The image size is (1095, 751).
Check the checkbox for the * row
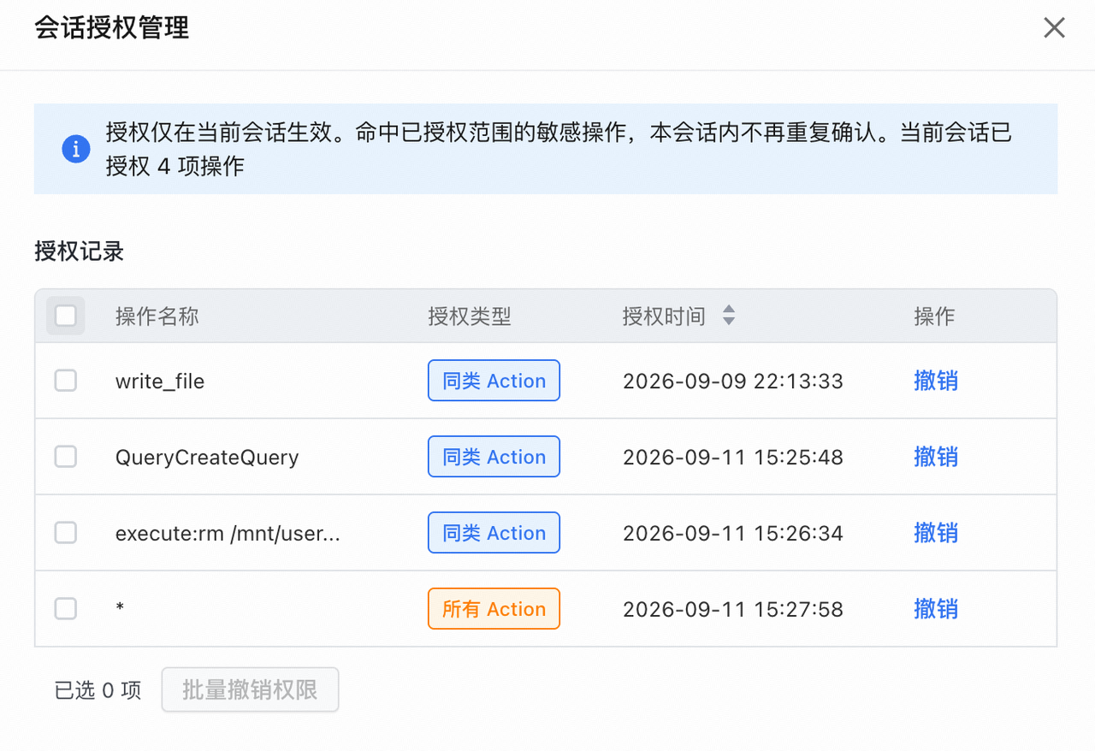pyautogui.click(x=66, y=609)
